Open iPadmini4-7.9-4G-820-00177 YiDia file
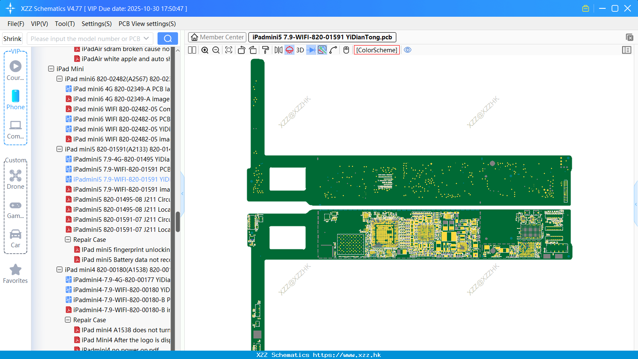This screenshot has width=638, height=359. click(118, 280)
